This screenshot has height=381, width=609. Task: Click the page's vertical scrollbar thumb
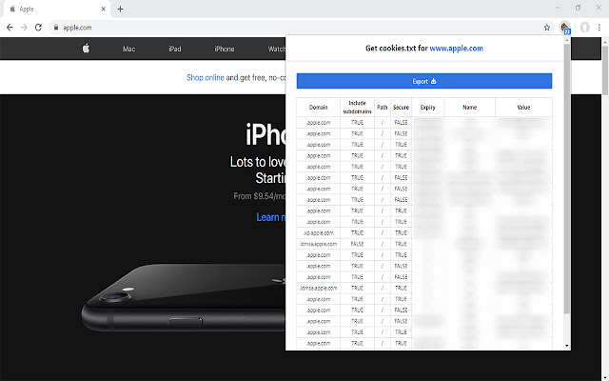click(605, 70)
